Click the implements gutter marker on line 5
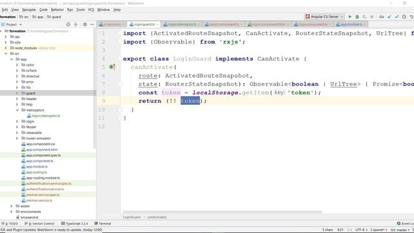This screenshot has height=233, width=414. (x=112, y=67)
